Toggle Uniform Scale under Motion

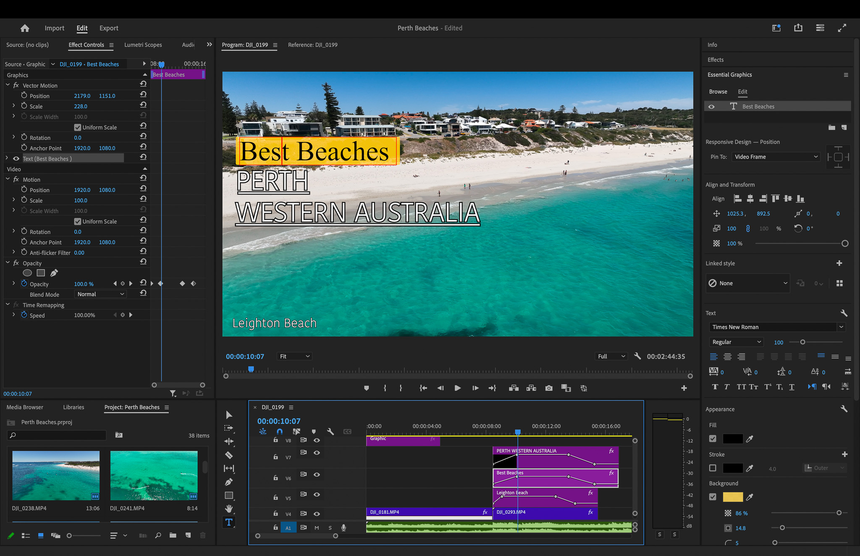(78, 221)
